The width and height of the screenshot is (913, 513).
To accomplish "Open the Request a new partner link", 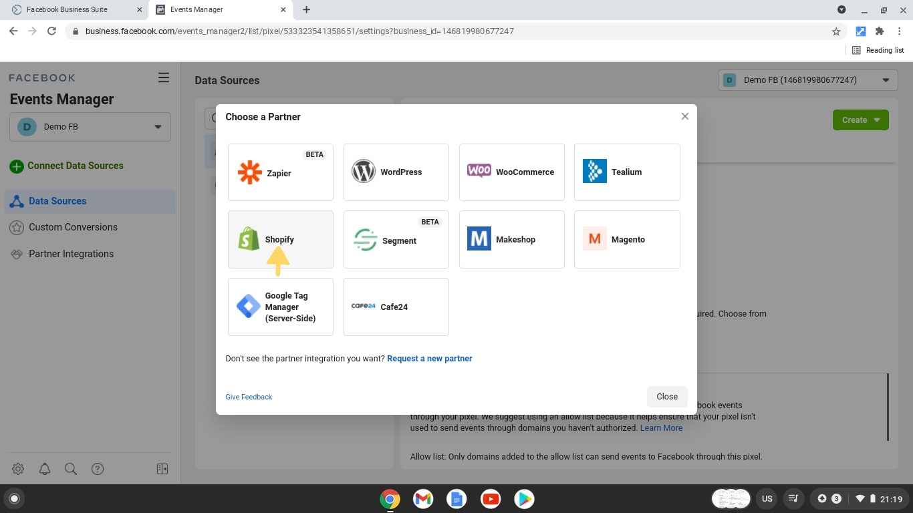I will pos(430,359).
